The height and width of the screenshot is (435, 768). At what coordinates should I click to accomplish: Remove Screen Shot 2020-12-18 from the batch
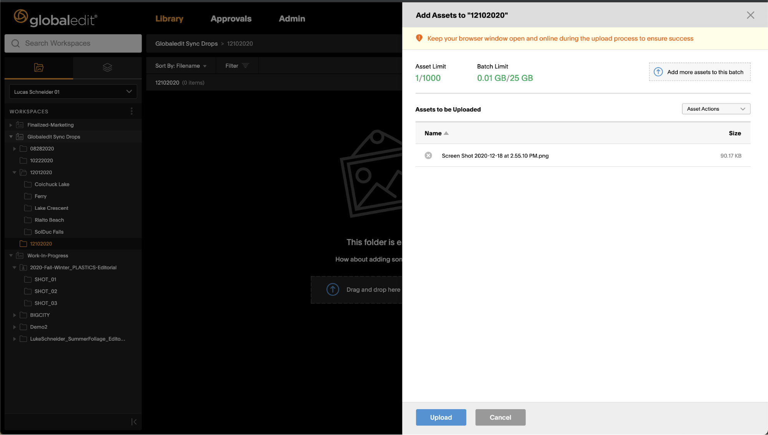coord(428,156)
